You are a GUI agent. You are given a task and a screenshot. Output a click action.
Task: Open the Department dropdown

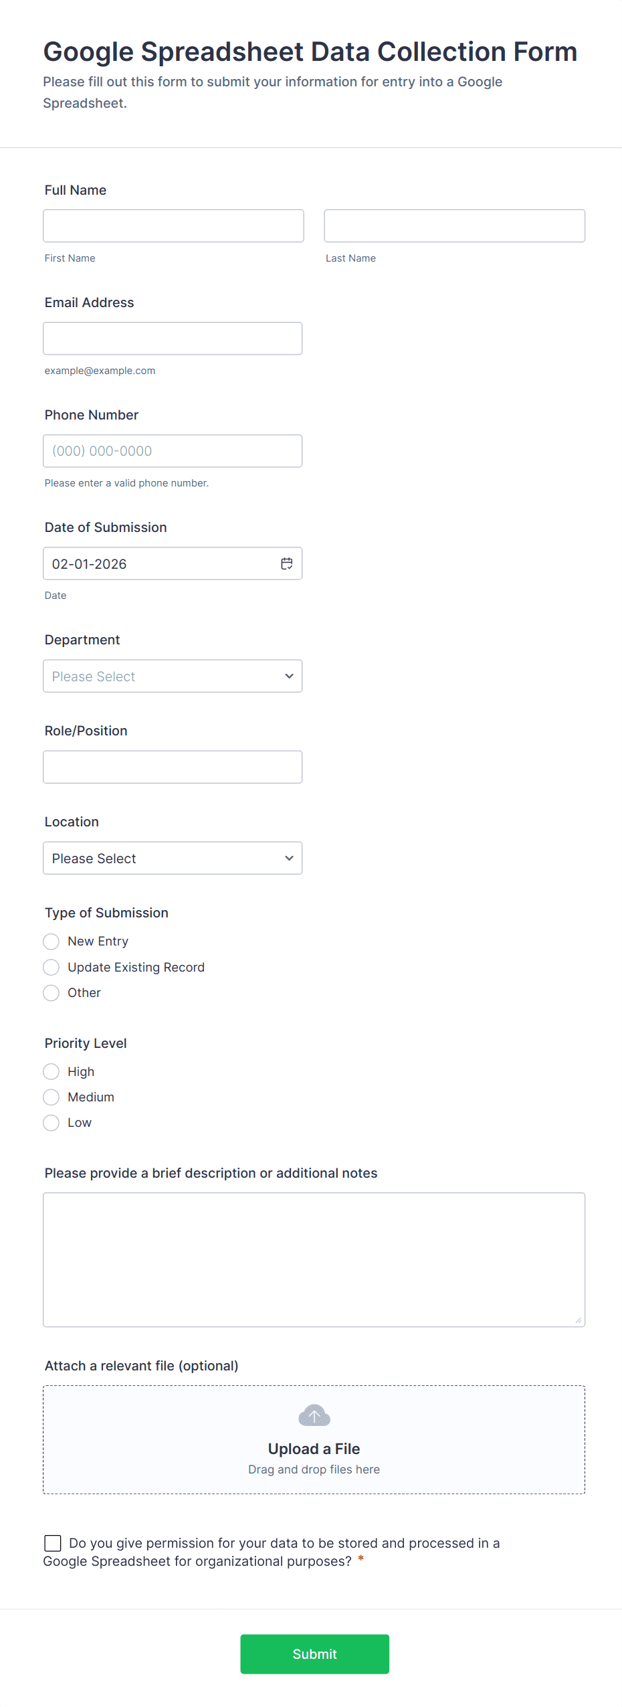pyautogui.click(x=173, y=676)
